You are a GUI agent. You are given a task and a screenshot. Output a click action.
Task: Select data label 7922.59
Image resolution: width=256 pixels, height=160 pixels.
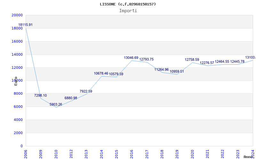pyautogui.click(x=86, y=92)
